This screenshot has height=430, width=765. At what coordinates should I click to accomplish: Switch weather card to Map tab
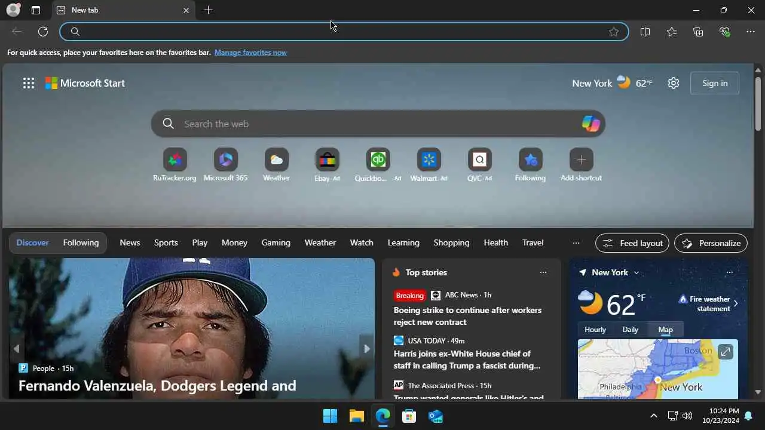coord(665,330)
